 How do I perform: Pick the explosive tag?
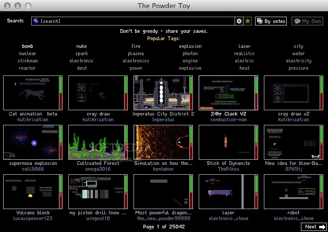click(190, 68)
